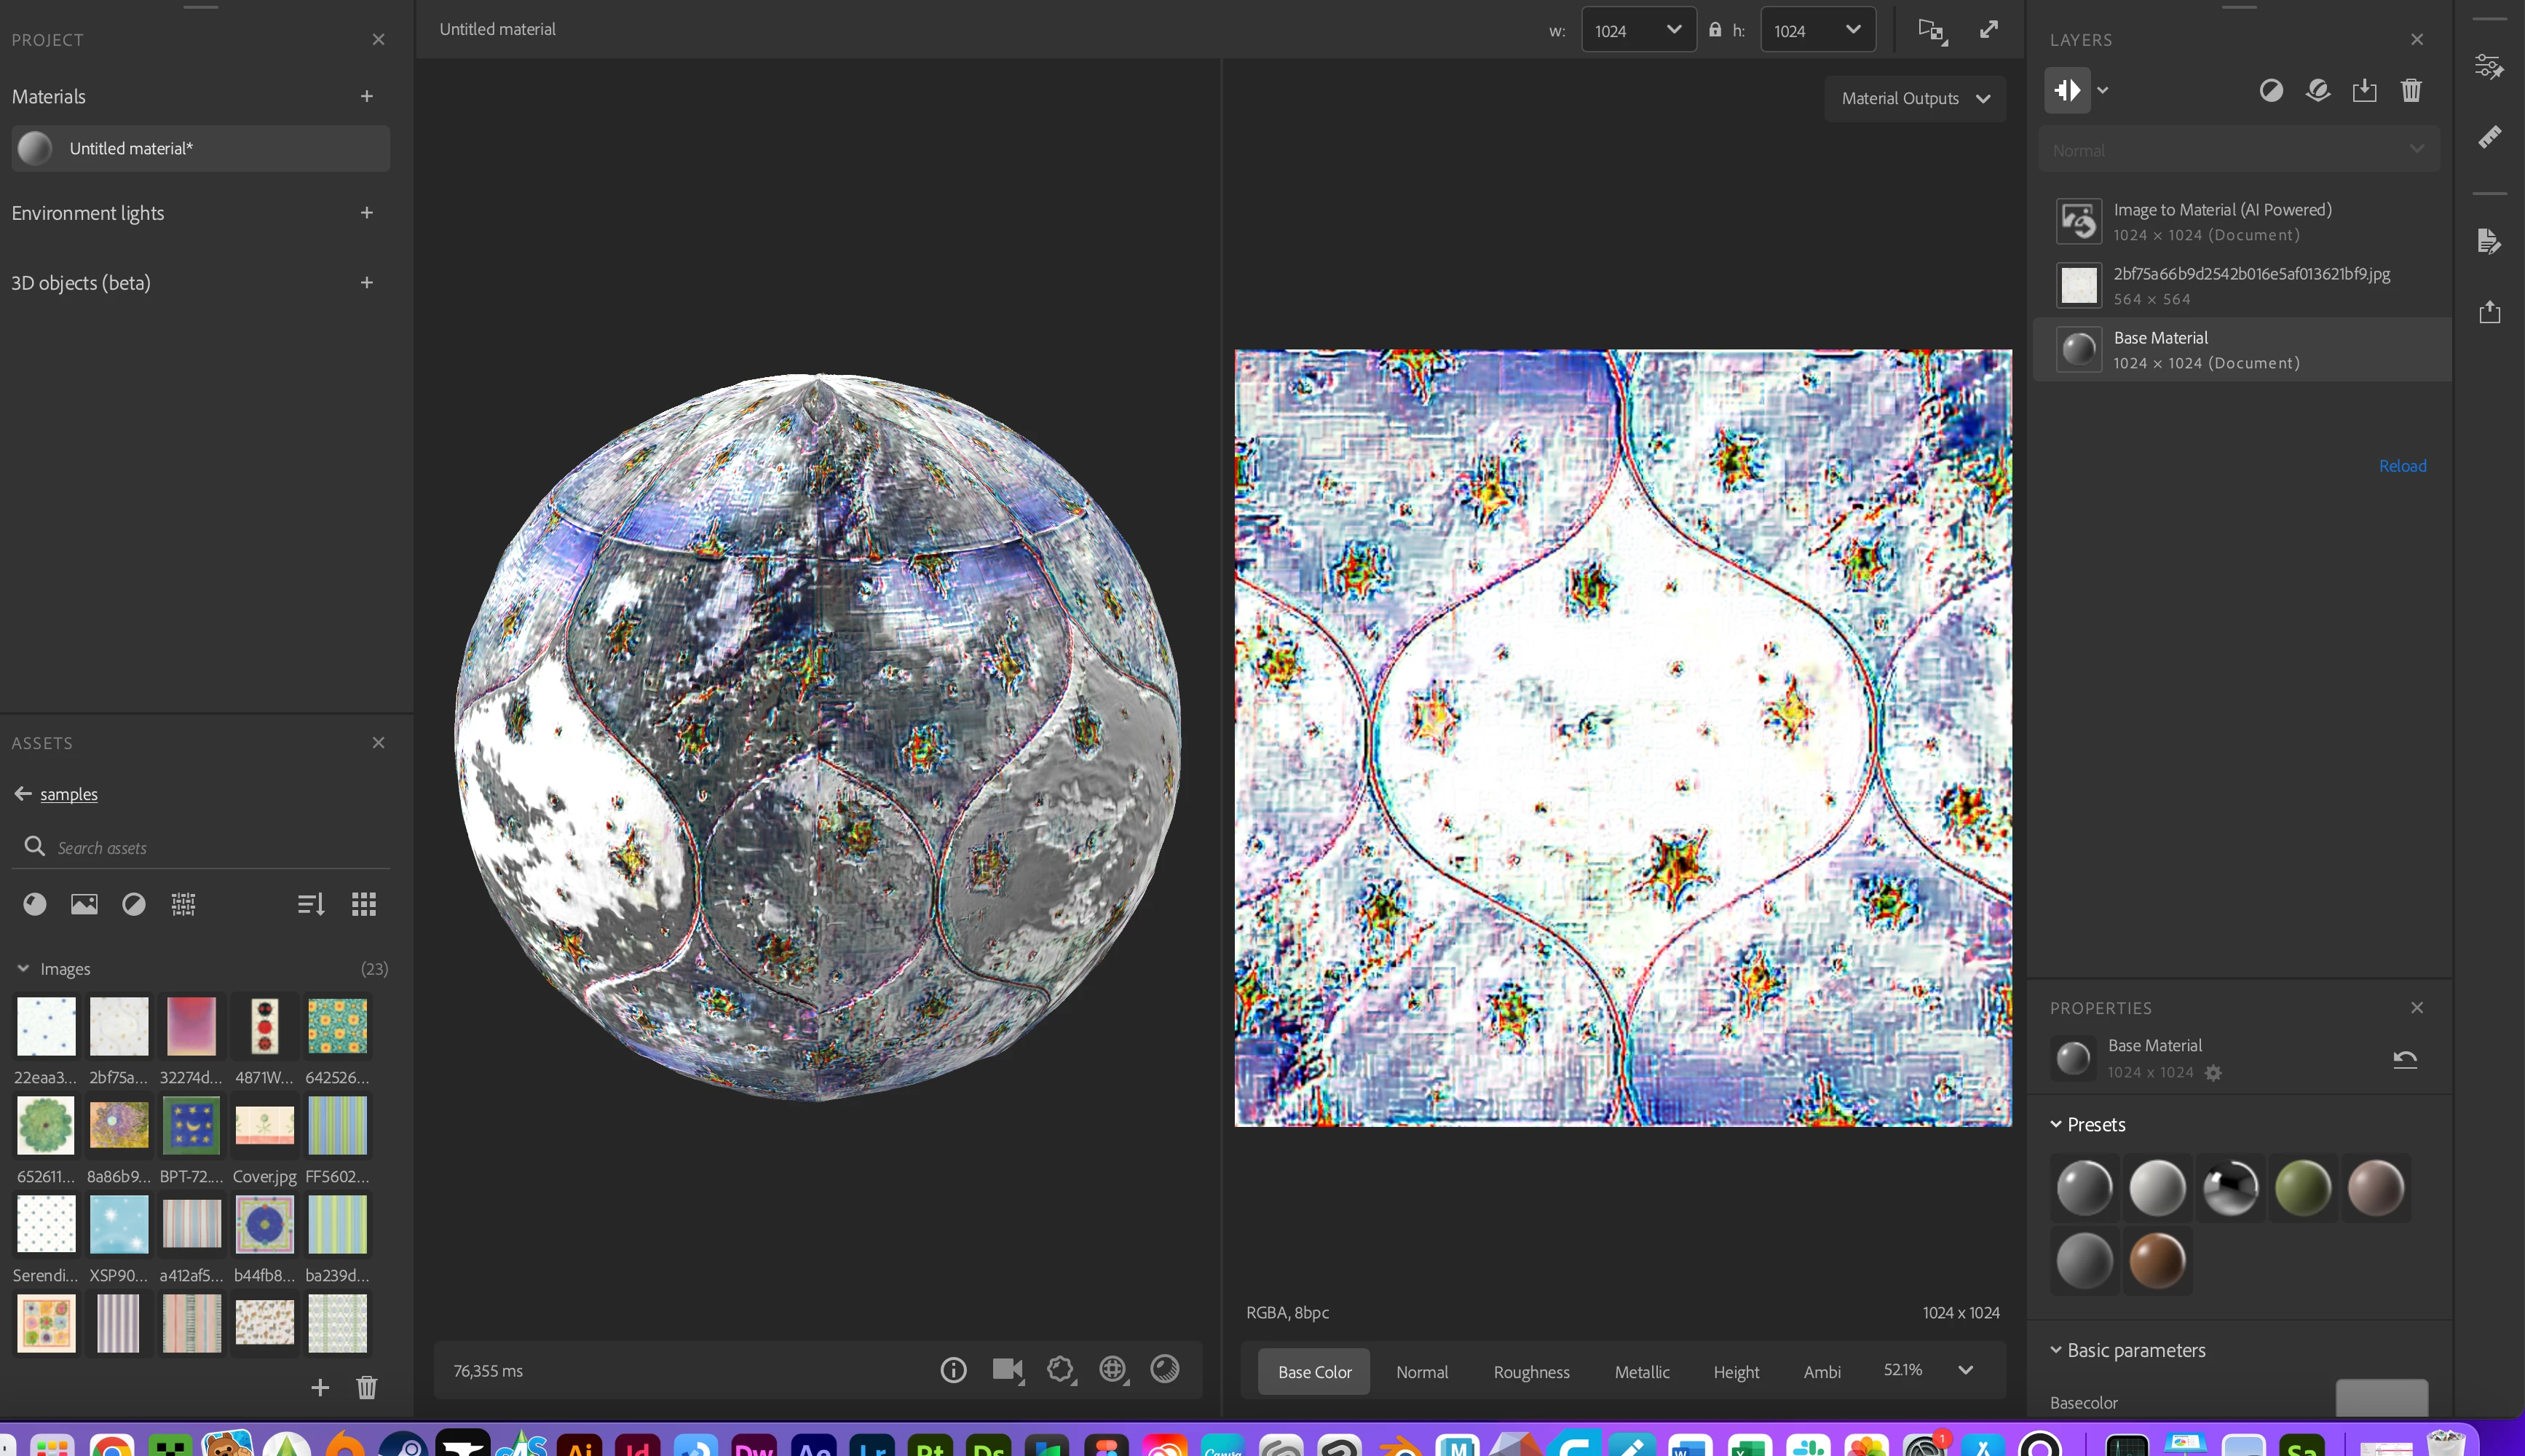
Task: Filter assets by images icon
Action: pos(84,904)
